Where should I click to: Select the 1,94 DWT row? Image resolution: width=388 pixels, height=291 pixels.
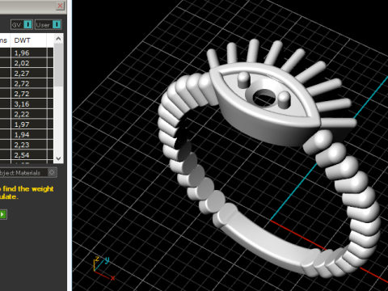click(27, 135)
